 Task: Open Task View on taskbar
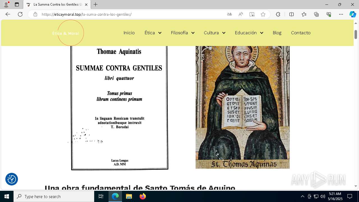pyautogui.click(x=101, y=196)
